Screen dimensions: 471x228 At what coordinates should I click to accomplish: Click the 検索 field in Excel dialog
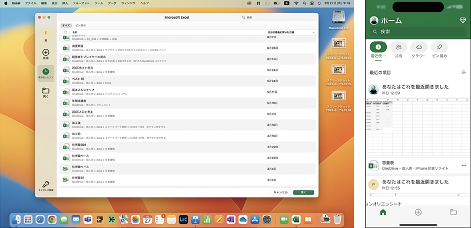pos(278,18)
